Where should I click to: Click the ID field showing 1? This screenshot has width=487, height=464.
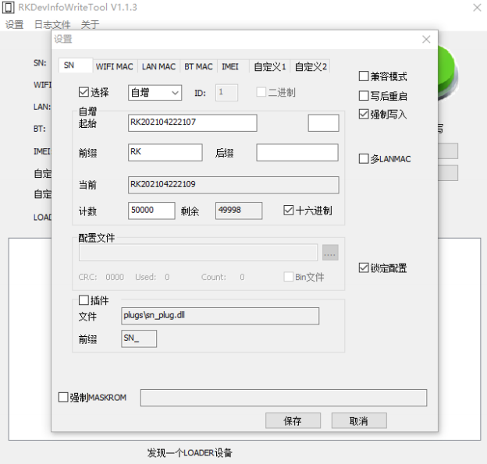tap(227, 92)
